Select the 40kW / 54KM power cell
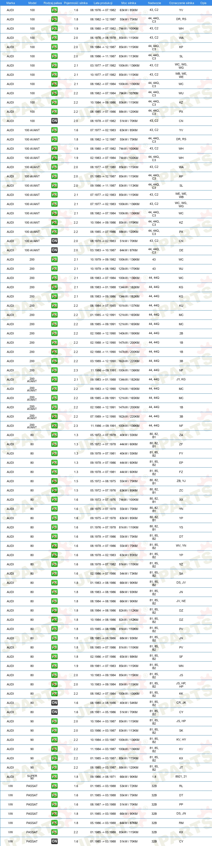This screenshot has width=212, height=846. (129, 703)
